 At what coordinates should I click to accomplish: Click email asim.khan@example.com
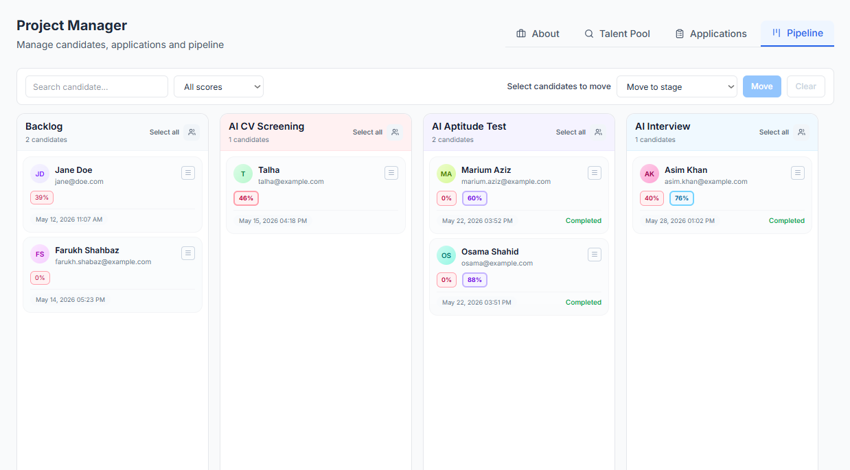point(706,182)
